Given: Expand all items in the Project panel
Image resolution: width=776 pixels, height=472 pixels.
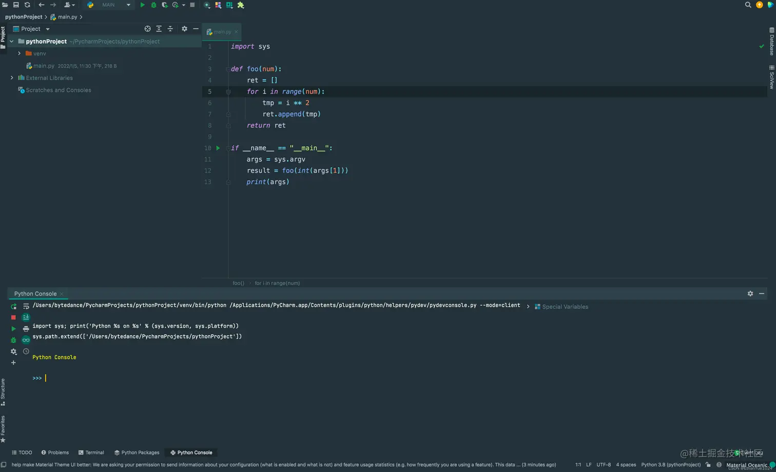Looking at the screenshot, I should (x=159, y=29).
